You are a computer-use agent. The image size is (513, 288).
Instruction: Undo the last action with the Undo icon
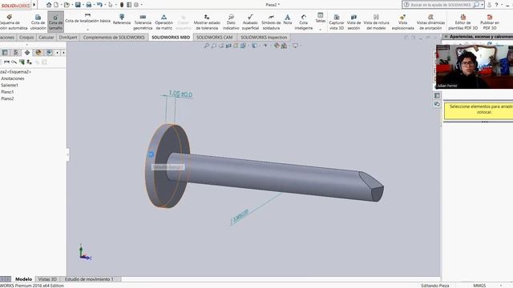(99, 5)
